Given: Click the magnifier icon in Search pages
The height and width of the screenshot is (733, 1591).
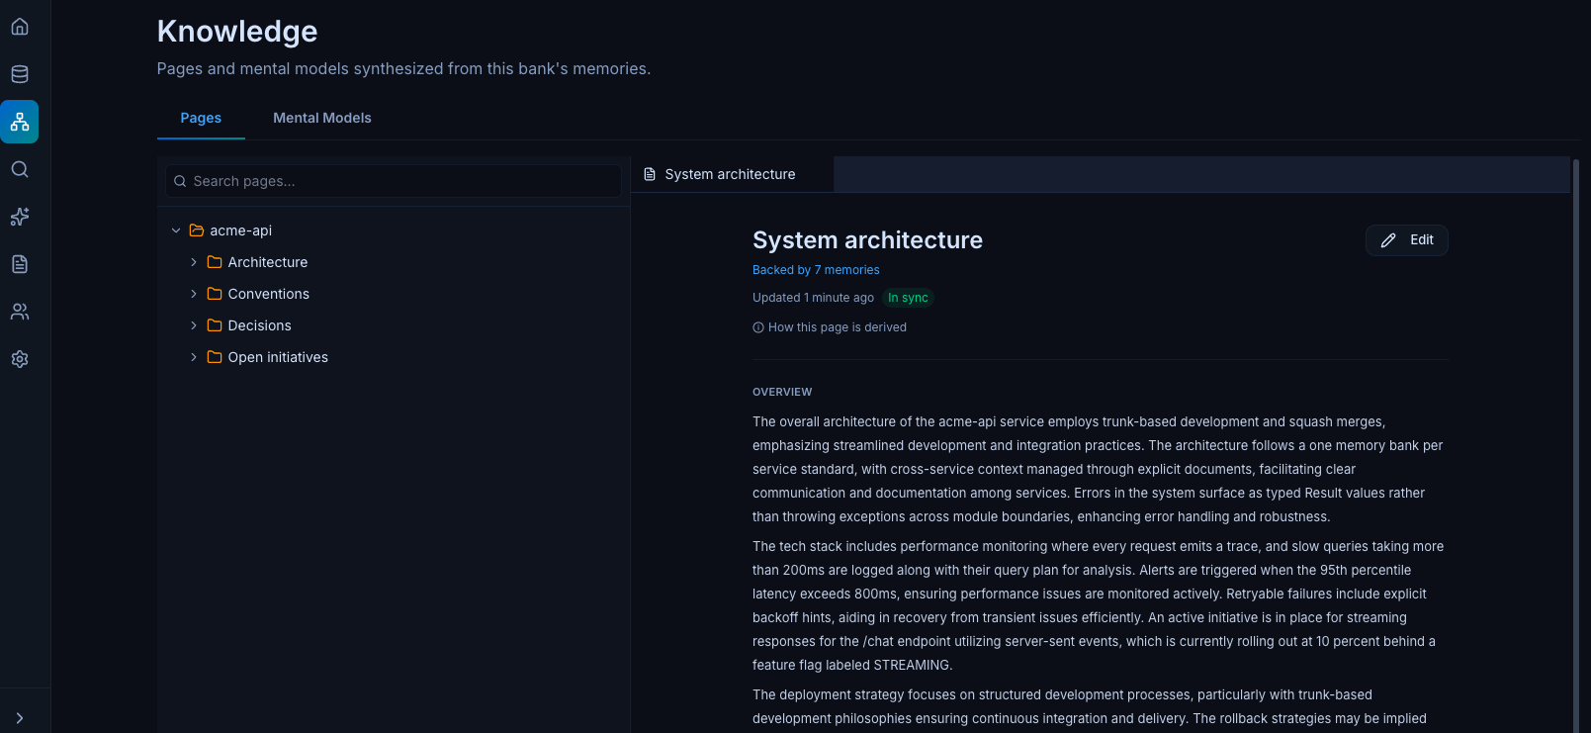Looking at the screenshot, I should [180, 181].
